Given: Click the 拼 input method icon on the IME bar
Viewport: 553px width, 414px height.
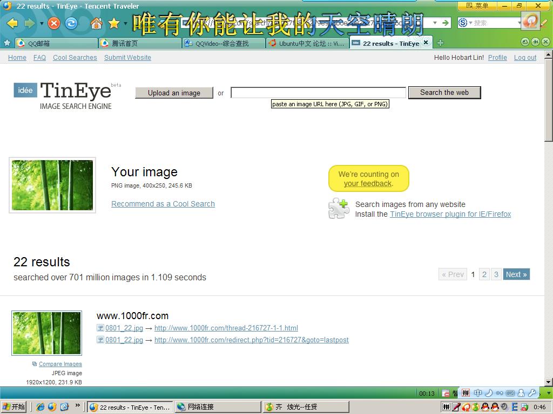Looking at the screenshot, I should 466,393.
